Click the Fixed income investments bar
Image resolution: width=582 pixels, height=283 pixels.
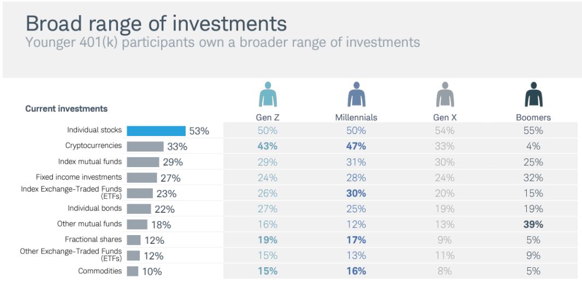[x=142, y=177]
